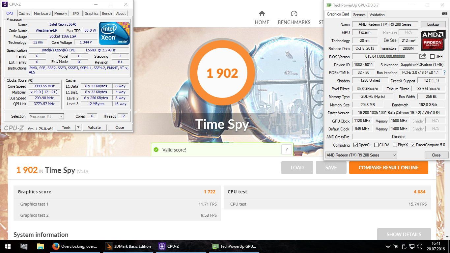The width and height of the screenshot is (450, 253).
Task: Click the SAVE button in 3DMark
Action: click(331, 168)
